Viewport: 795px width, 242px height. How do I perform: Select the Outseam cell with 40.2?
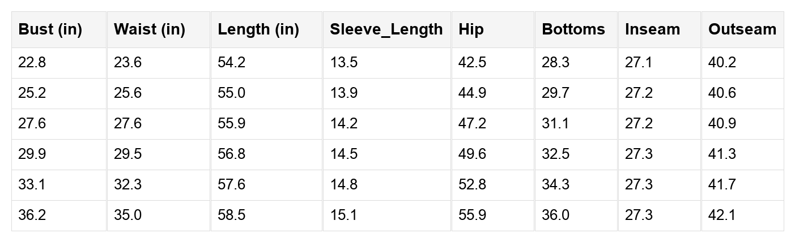(722, 63)
